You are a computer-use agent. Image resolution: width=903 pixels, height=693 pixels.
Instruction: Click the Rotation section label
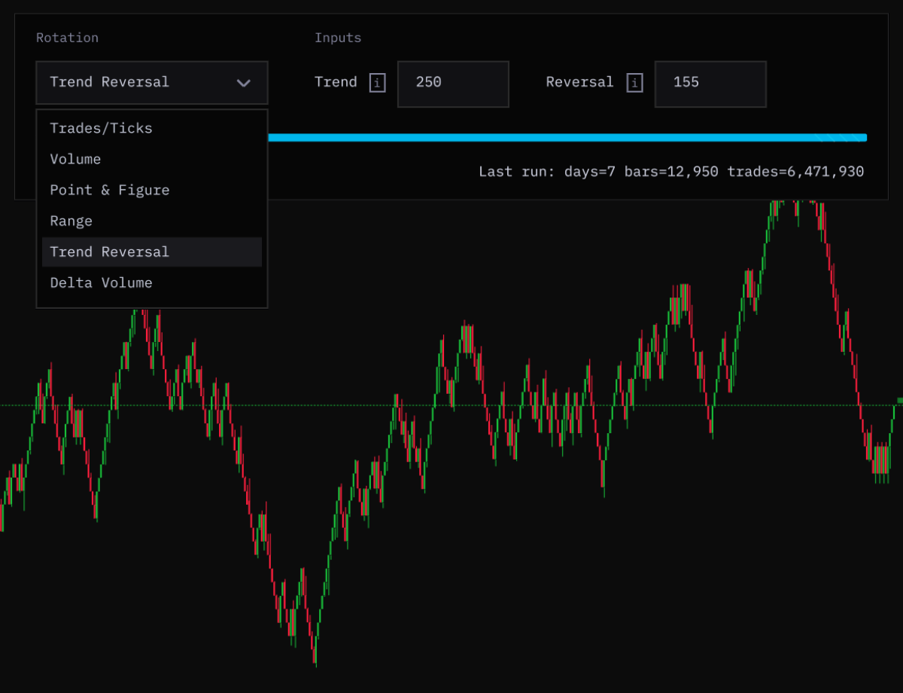[67, 38]
